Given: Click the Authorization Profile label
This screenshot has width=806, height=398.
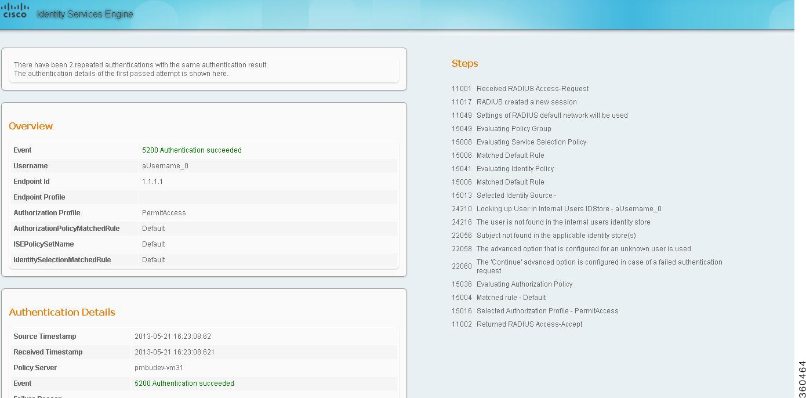Looking at the screenshot, I should point(47,213).
